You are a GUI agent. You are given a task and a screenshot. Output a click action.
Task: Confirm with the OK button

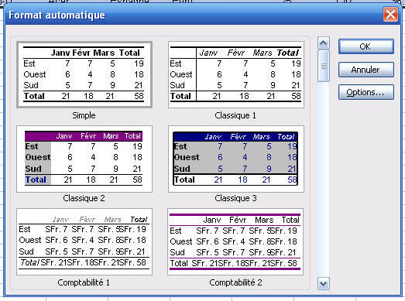click(x=366, y=46)
